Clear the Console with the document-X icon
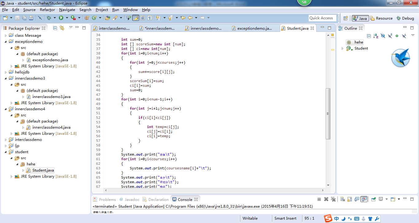419x223 pixels. pos(343,199)
